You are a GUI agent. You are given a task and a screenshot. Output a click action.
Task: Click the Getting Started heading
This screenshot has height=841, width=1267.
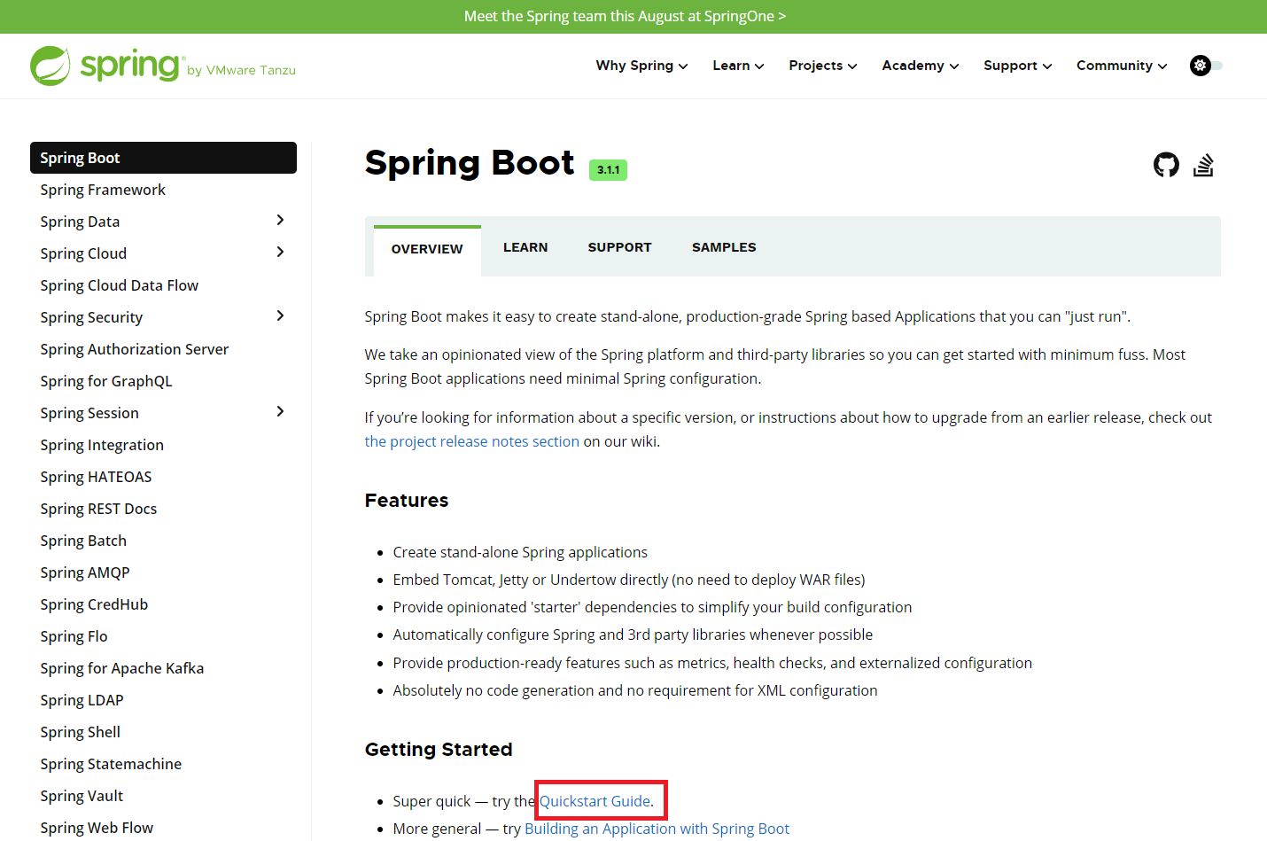click(439, 750)
